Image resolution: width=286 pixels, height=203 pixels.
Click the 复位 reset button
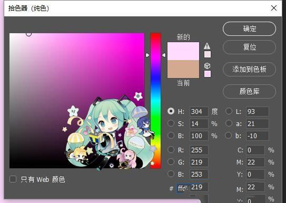pos(249,47)
